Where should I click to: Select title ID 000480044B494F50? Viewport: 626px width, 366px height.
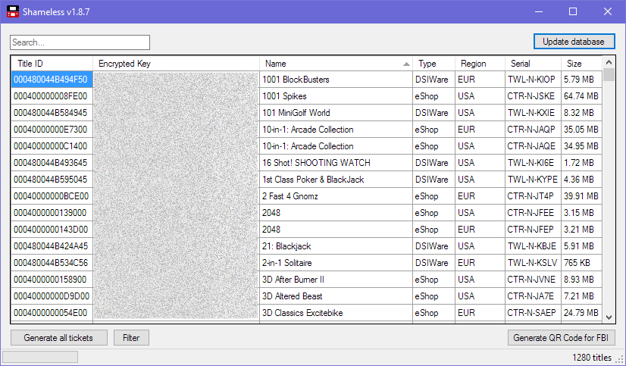pos(52,80)
